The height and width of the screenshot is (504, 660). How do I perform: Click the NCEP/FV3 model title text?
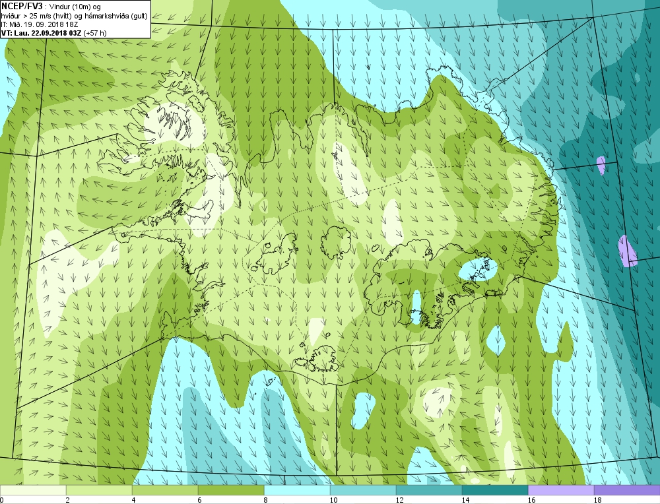coord(22,6)
